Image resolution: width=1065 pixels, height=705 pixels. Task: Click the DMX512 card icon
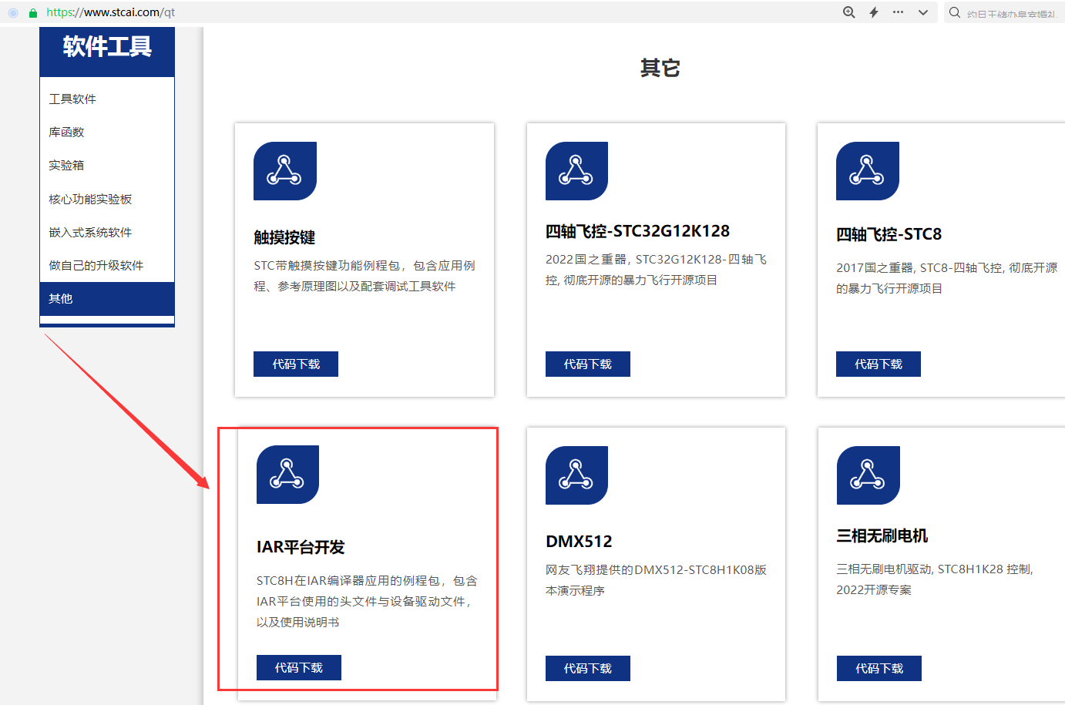click(576, 475)
